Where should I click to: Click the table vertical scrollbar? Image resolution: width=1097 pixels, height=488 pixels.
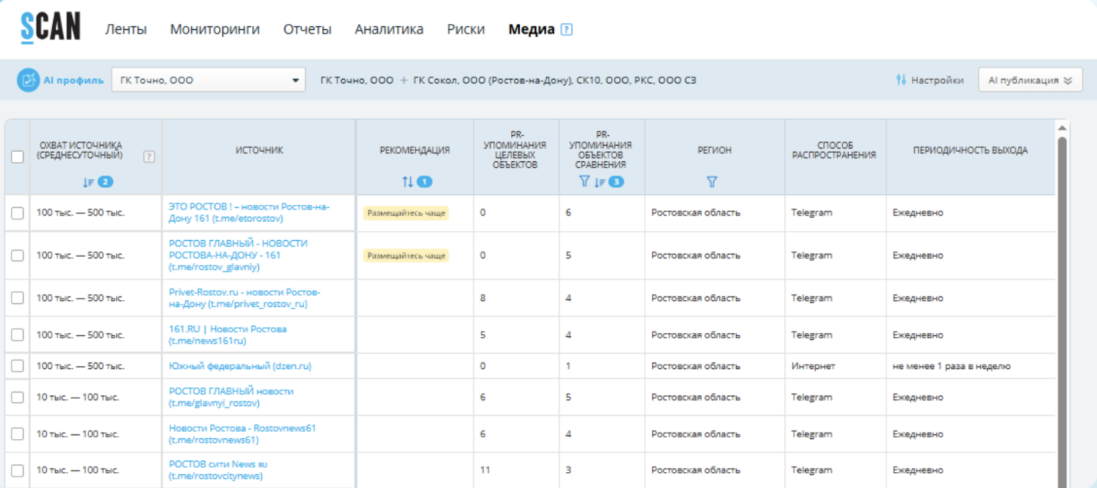(x=1062, y=307)
